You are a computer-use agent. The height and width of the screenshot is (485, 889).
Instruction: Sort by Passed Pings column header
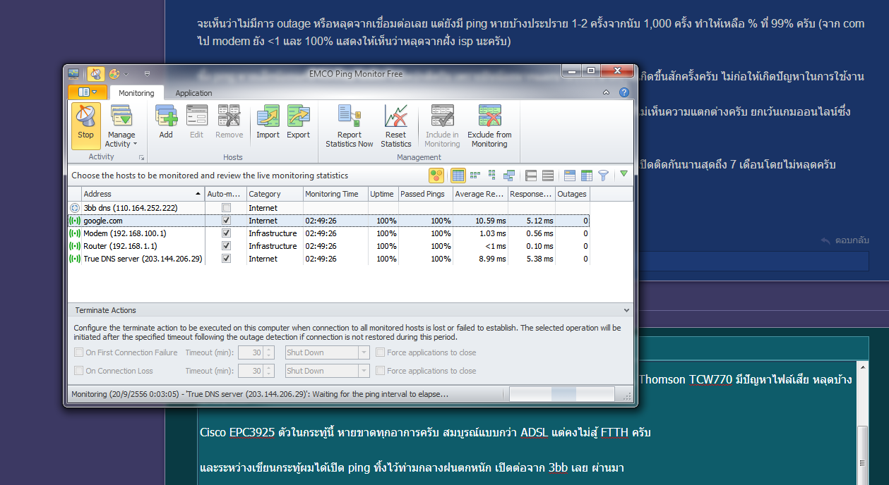pos(425,194)
